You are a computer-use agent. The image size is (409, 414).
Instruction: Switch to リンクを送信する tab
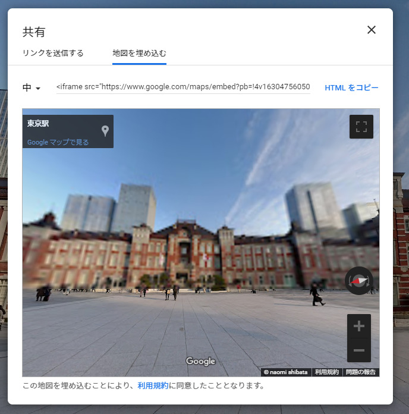pos(53,53)
